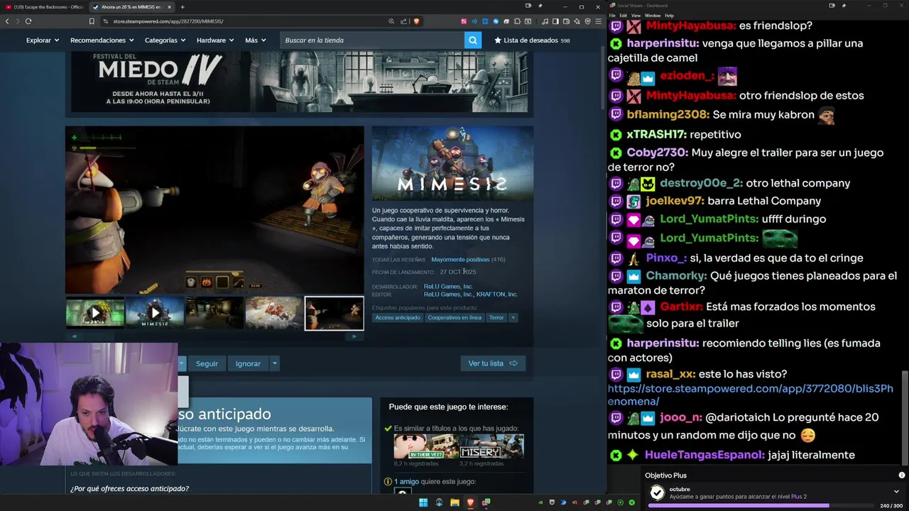Screen dimensions: 909x511
Task: Select the third dark screenshot thumbnail
Action: click(214, 313)
